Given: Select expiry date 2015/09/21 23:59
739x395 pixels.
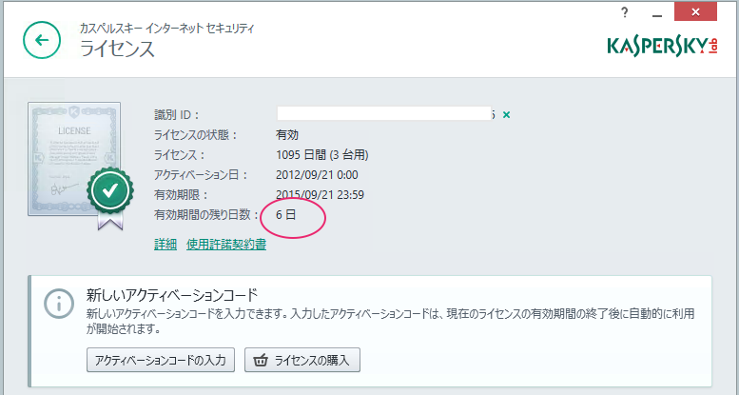Looking at the screenshot, I should tap(320, 195).
